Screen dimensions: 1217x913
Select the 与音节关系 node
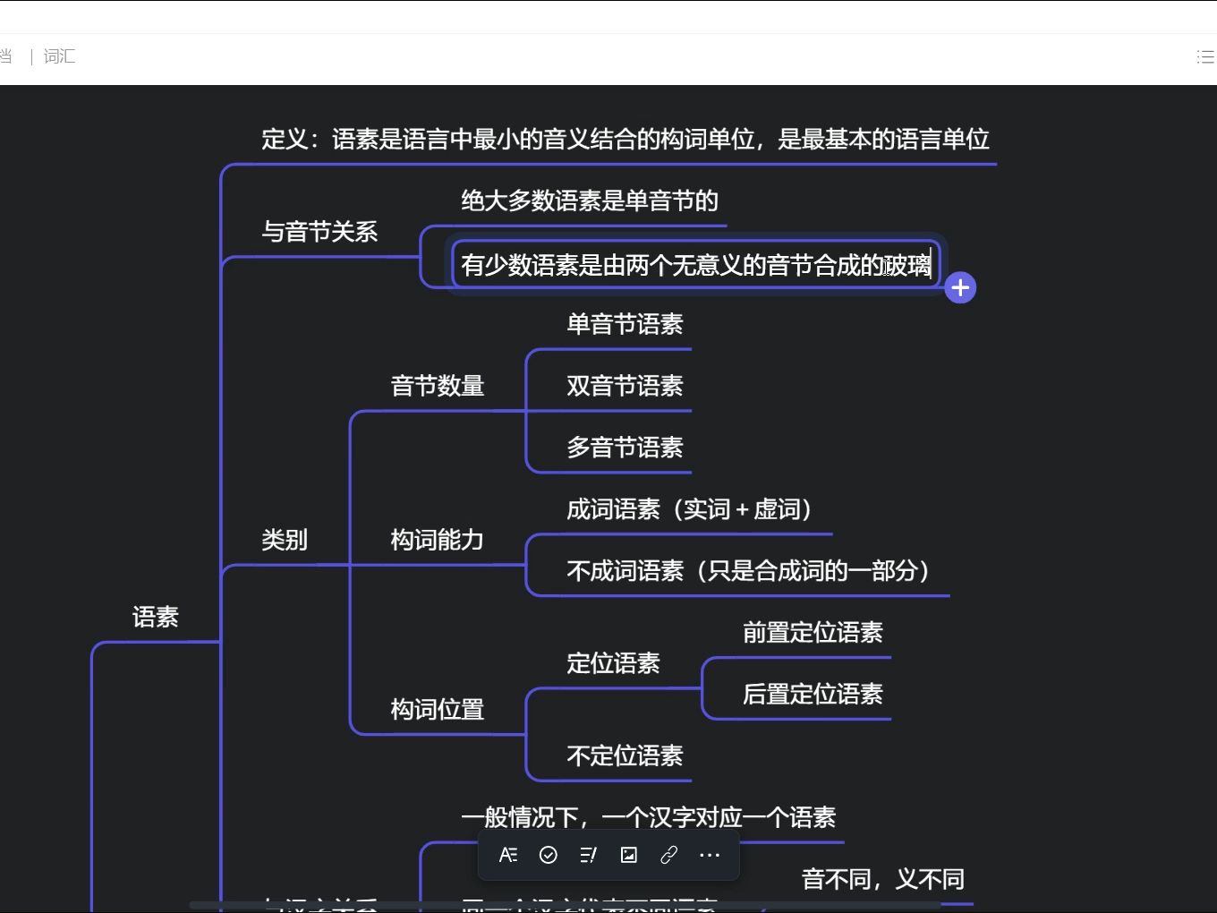319,232
